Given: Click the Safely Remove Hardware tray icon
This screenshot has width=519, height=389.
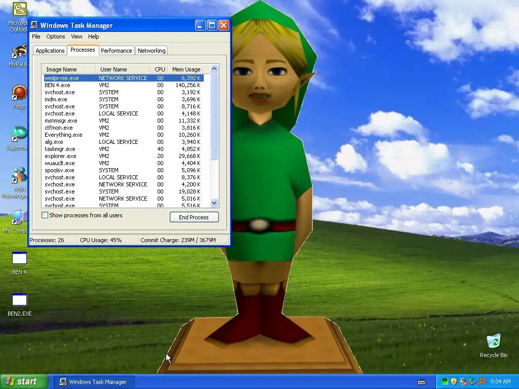Looking at the screenshot, I should 472,381.
